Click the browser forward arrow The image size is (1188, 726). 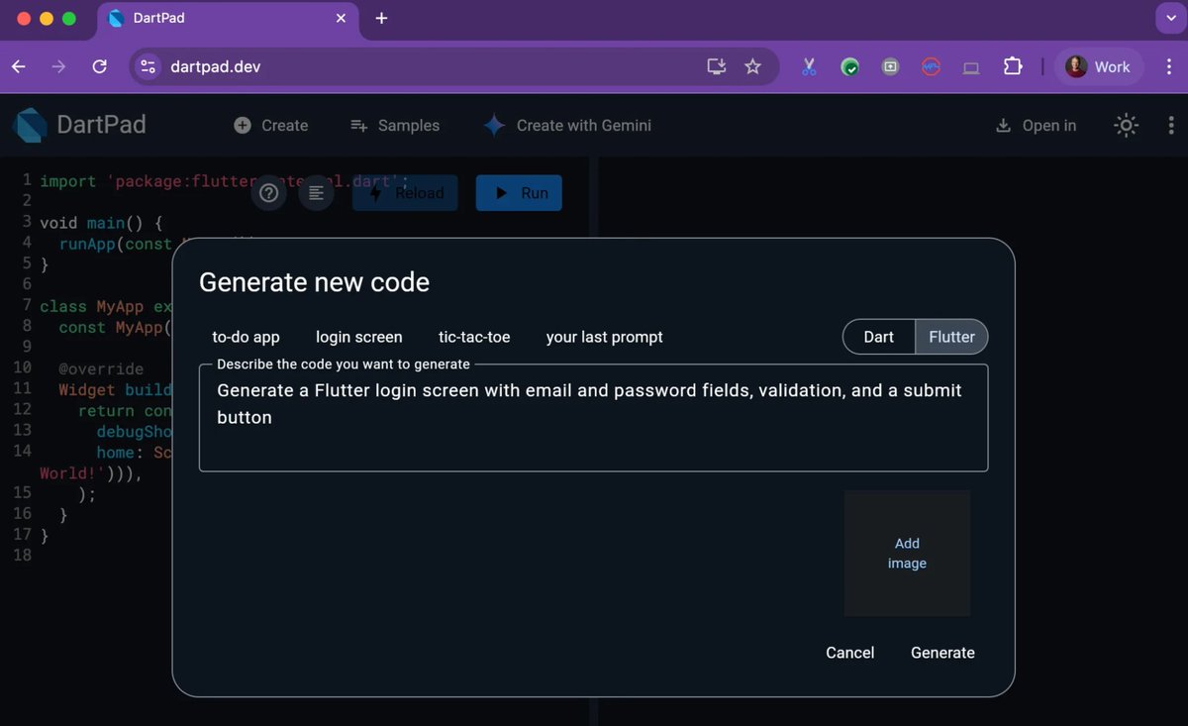(59, 66)
